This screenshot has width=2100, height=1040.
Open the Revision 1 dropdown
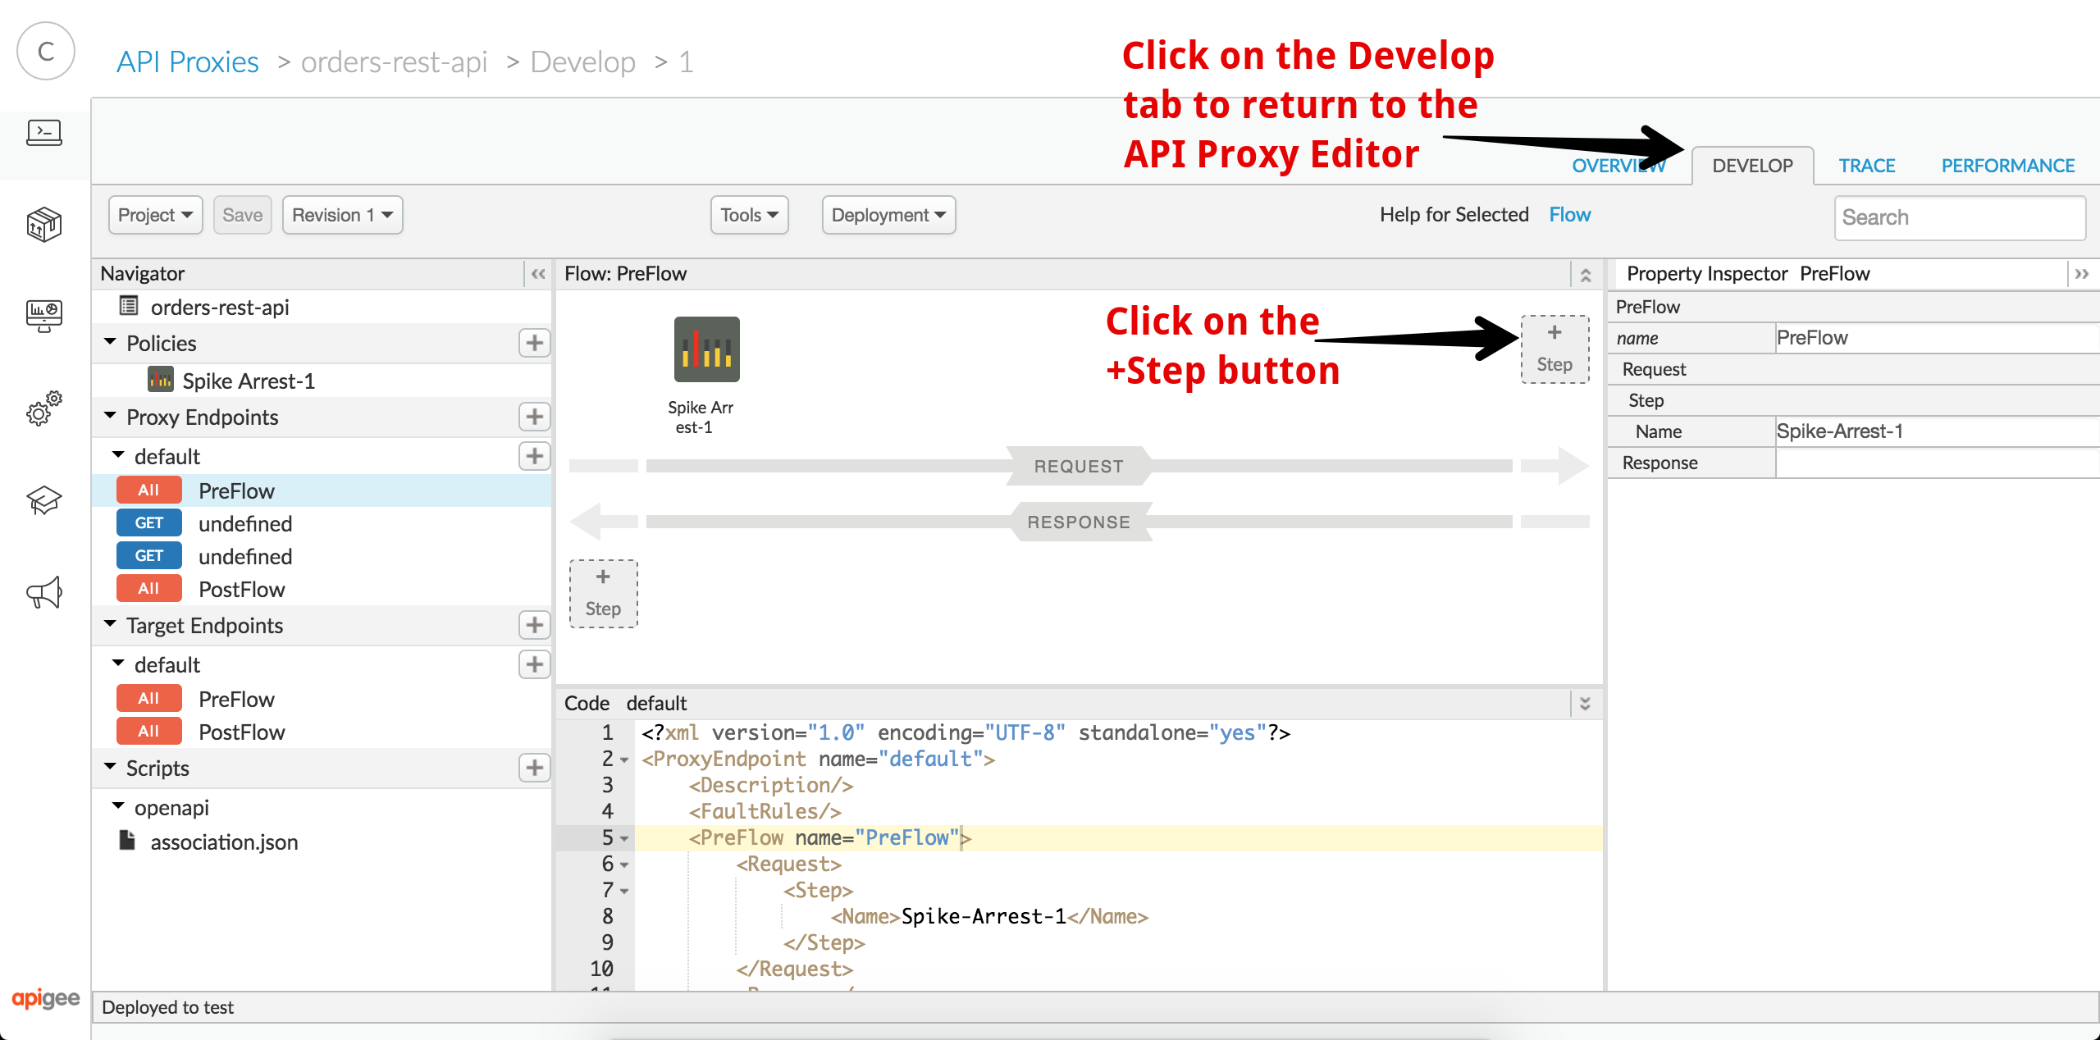[342, 215]
